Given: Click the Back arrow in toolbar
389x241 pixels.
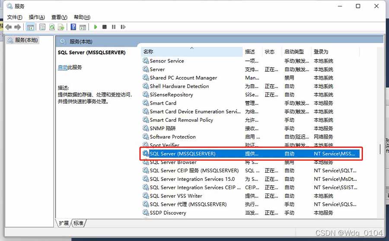Looking at the screenshot, I should [x=8, y=27].
